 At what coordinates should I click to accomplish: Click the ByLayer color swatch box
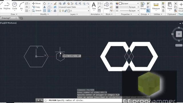point(120,3)
